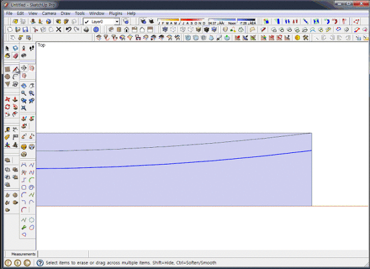Choose the Circle drawing tool
The height and width of the screenshot is (269, 370).
click(8, 76)
